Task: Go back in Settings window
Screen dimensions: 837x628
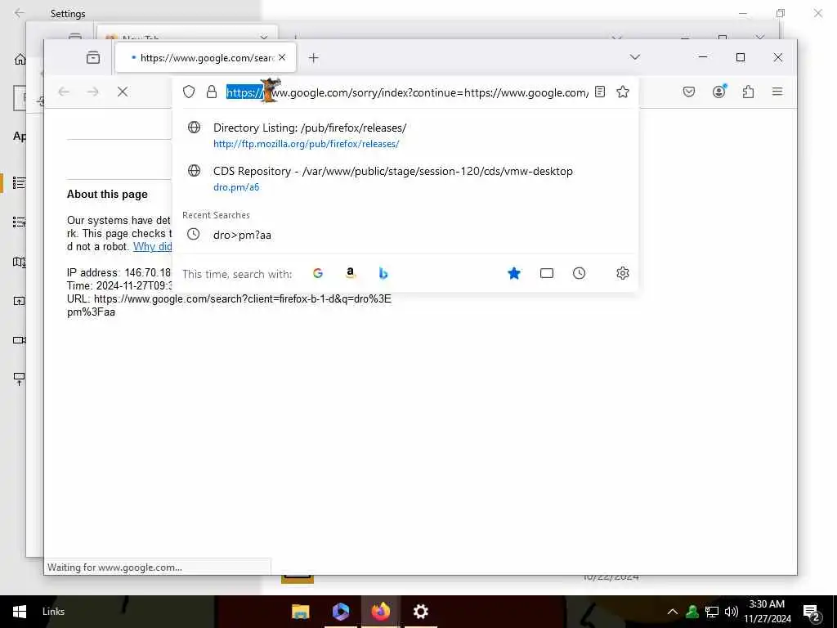Action: (20, 13)
